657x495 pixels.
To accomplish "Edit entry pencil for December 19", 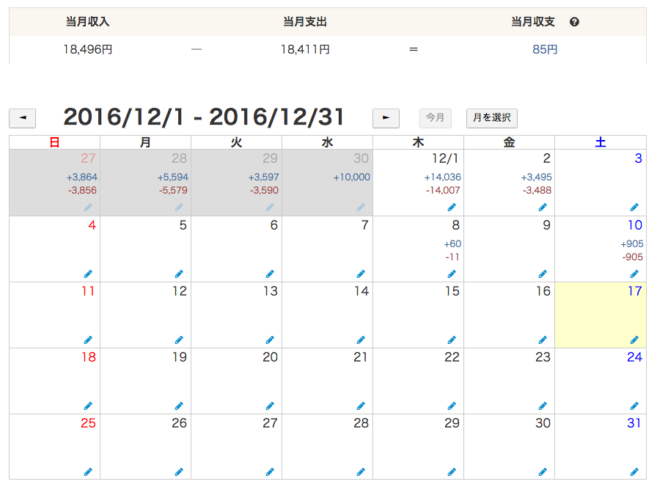I will [179, 406].
